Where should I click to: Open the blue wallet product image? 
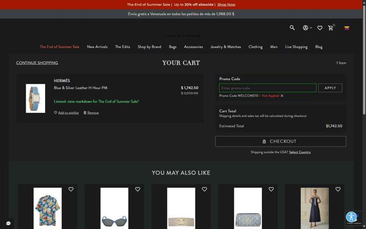coord(248,208)
